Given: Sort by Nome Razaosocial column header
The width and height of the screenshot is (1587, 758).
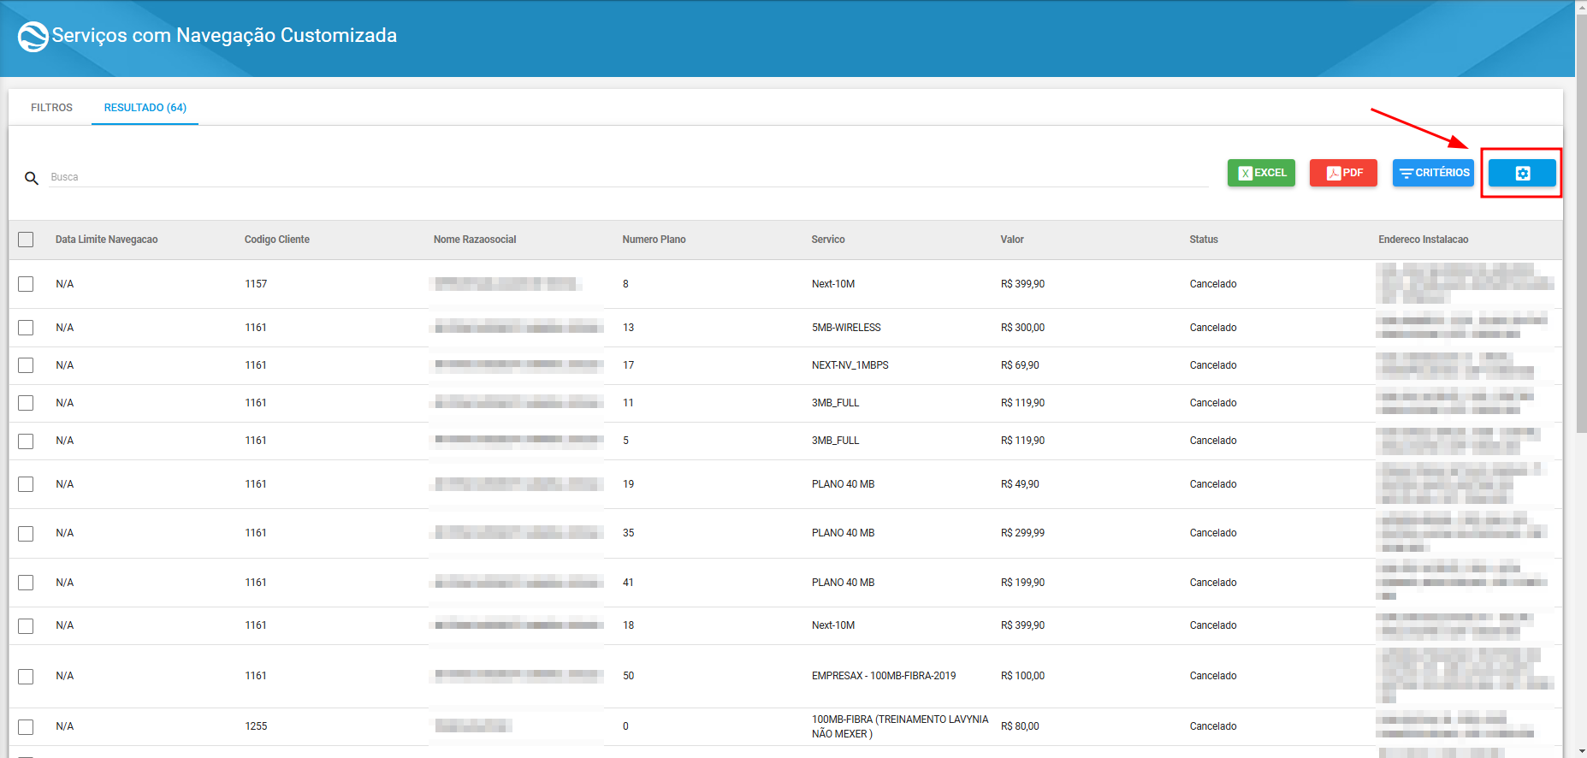Looking at the screenshot, I should click(475, 240).
